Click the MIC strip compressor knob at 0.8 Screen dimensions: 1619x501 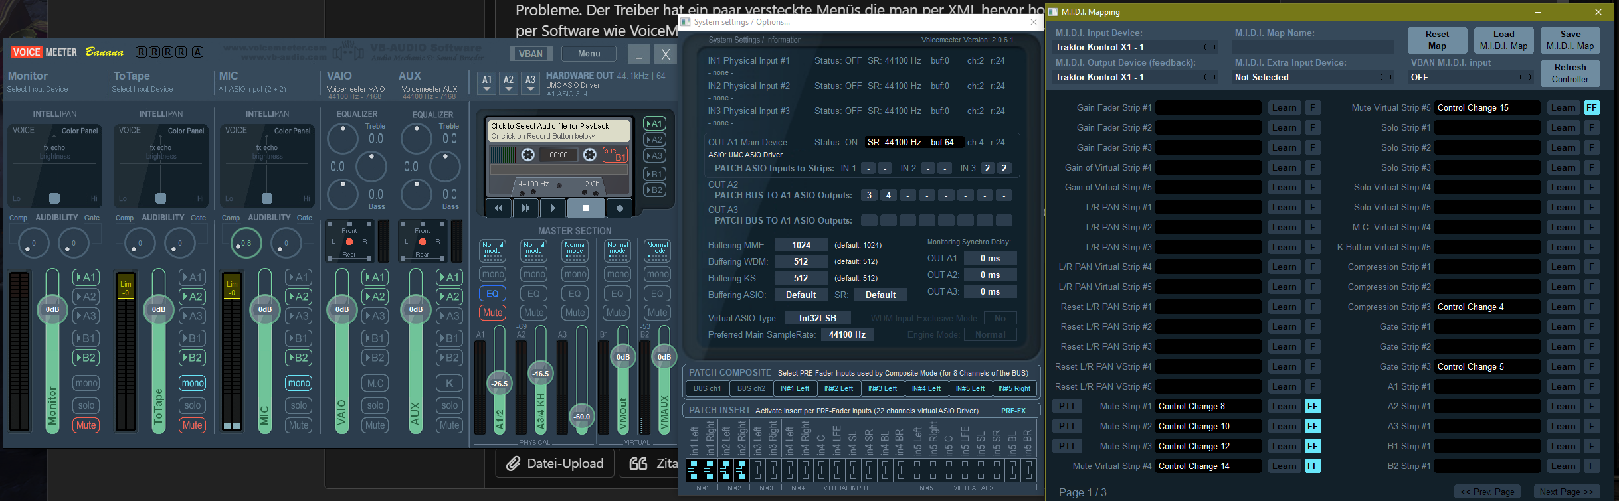(x=246, y=243)
